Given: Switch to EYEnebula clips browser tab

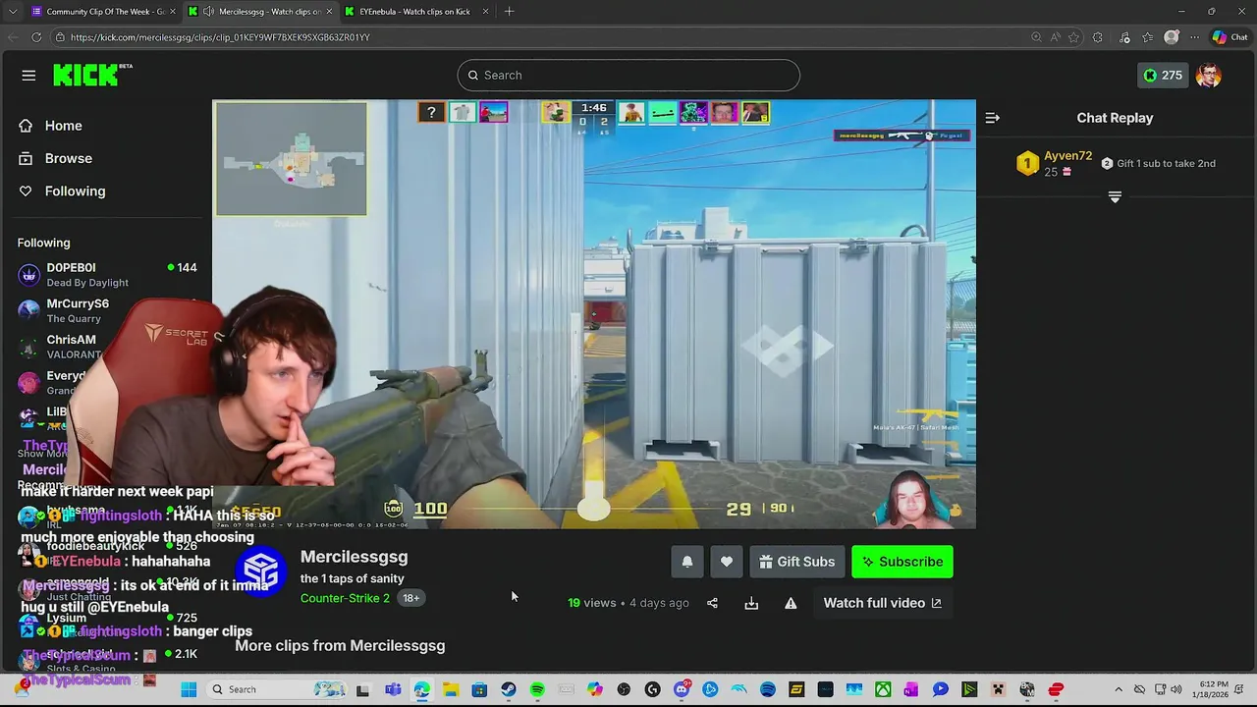Looking at the screenshot, I should click(x=414, y=12).
